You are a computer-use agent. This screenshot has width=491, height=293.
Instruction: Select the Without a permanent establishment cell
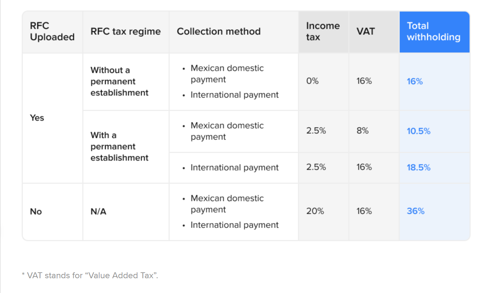point(119,81)
